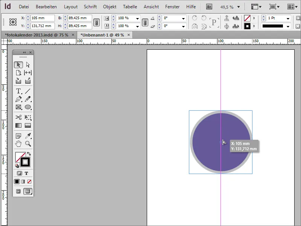Select the Hand tool
This screenshot has height=226, width=301.
click(x=18, y=144)
